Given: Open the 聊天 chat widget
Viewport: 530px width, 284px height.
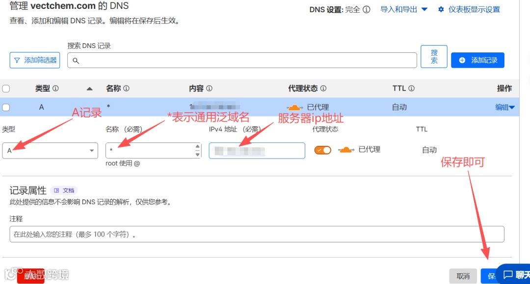Looking at the screenshot, I should coord(514,274).
